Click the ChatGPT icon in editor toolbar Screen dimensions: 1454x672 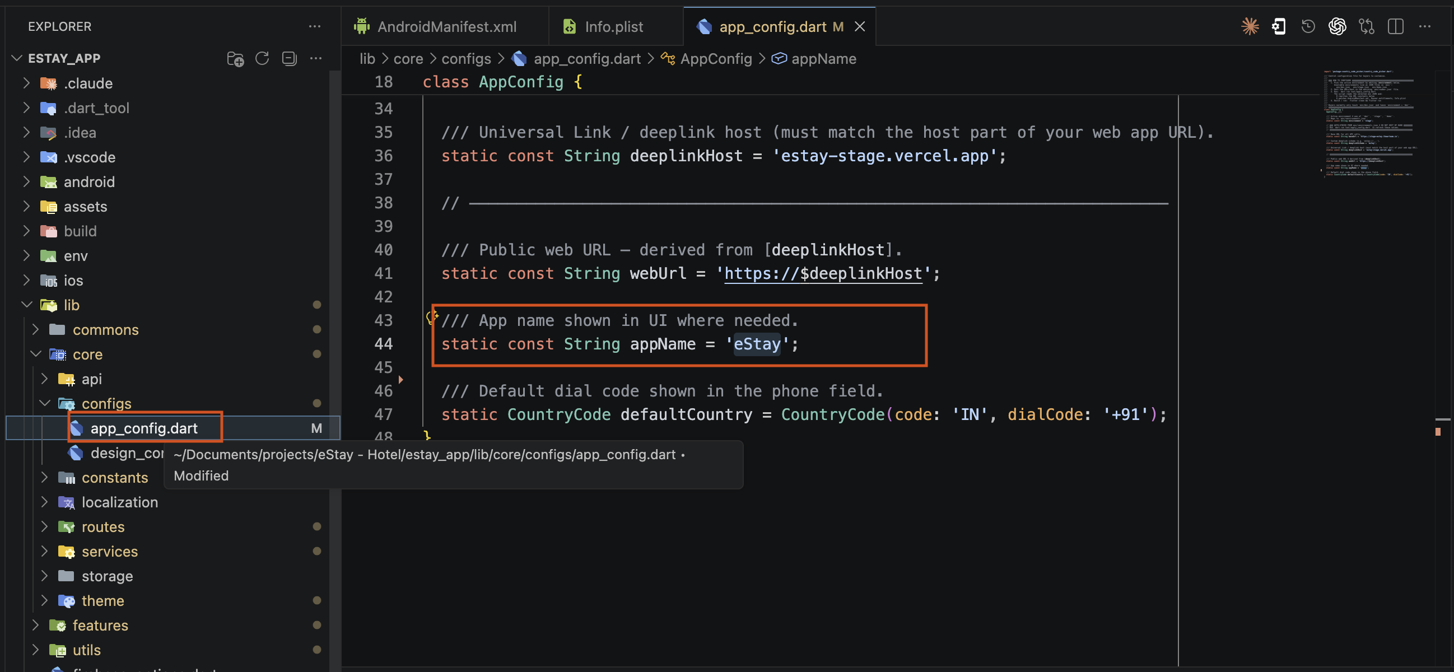click(x=1337, y=26)
